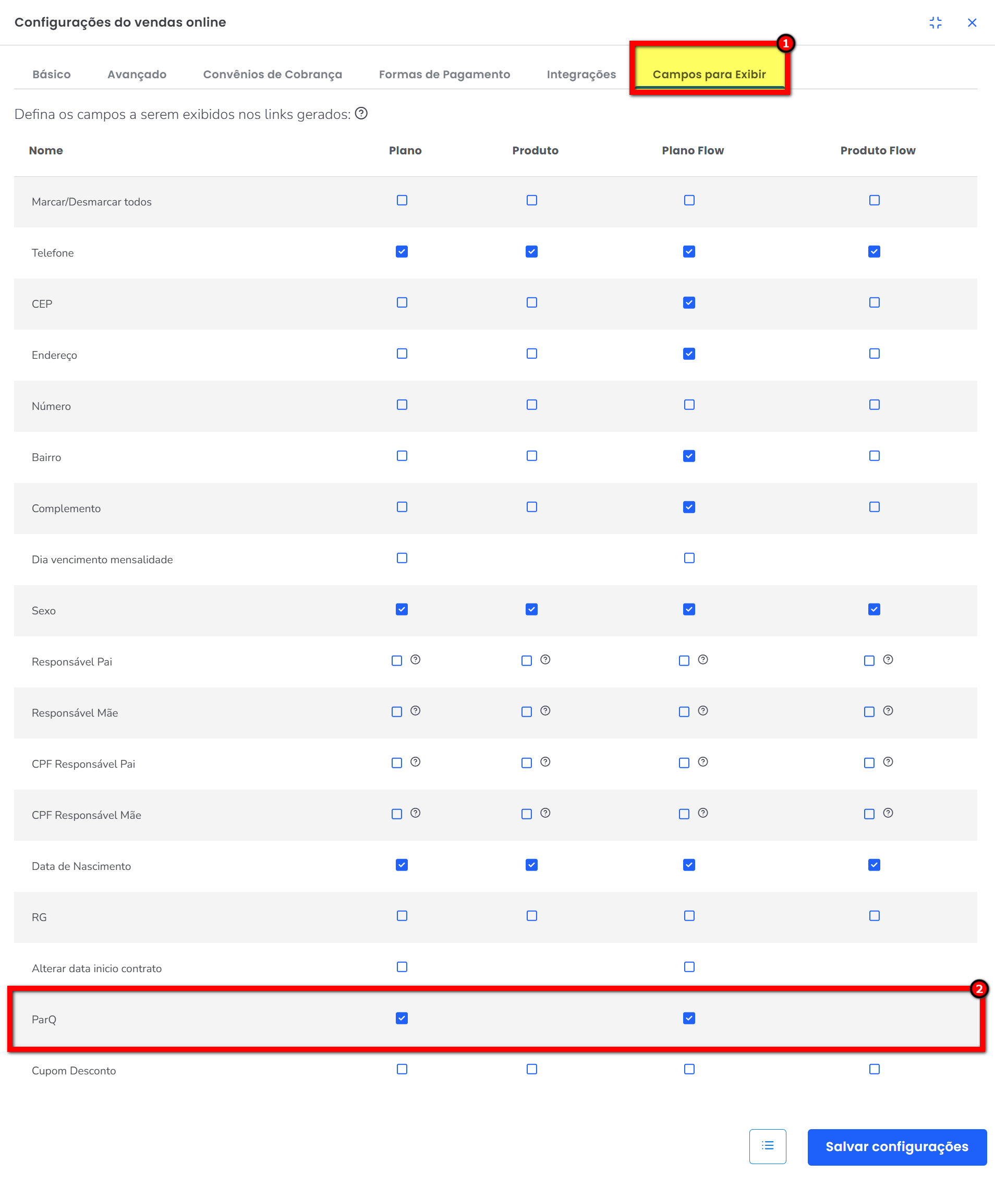995x1198 pixels.
Task: Click the Salvar configurações button
Action: pos(896,1147)
